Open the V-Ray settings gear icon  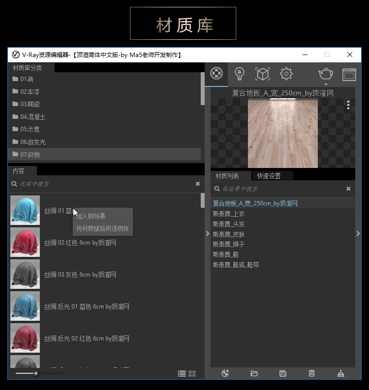click(x=286, y=74)
